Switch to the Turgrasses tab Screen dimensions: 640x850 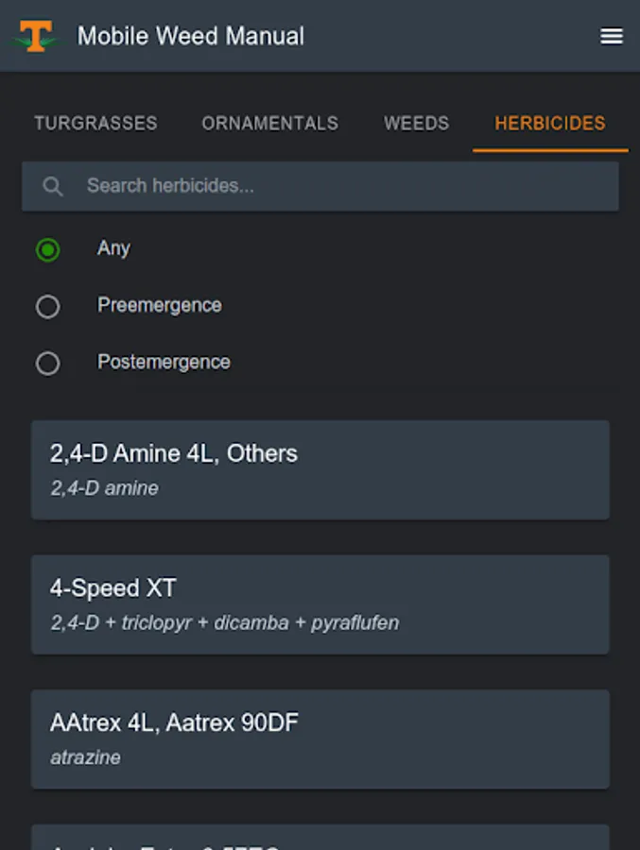pos(95,124)
